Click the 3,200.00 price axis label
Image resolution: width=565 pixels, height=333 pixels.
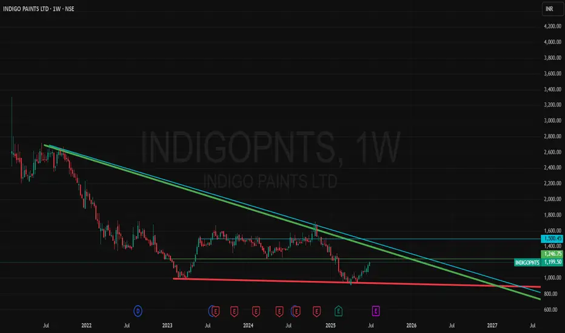coord(552,105)
